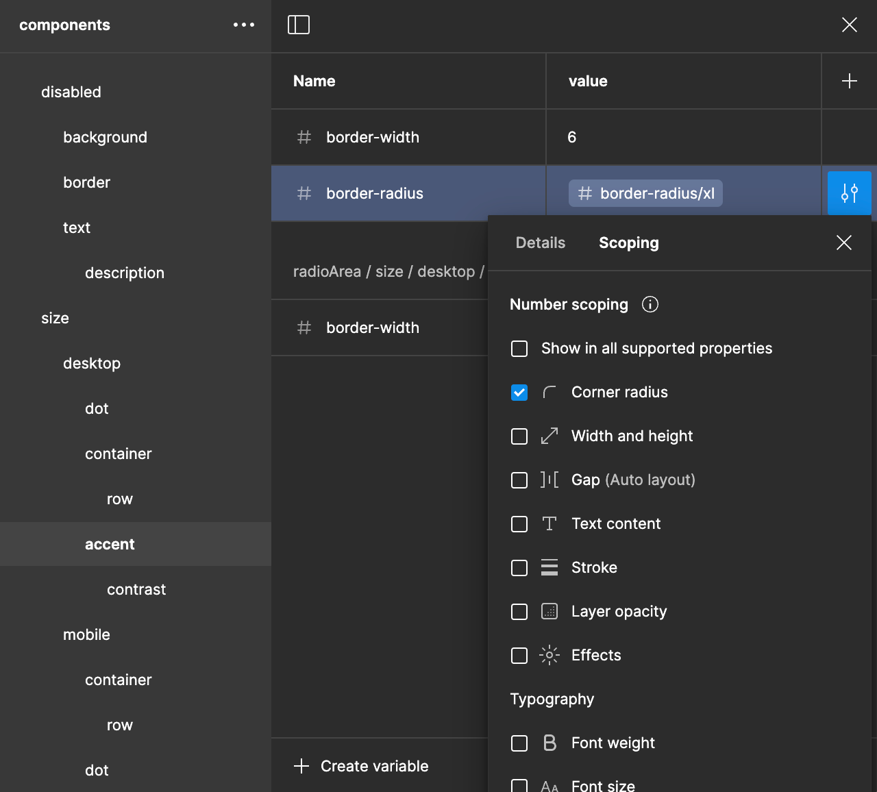Switch to the Details tab
Screen dimensions: 877x792
(541, 243)
